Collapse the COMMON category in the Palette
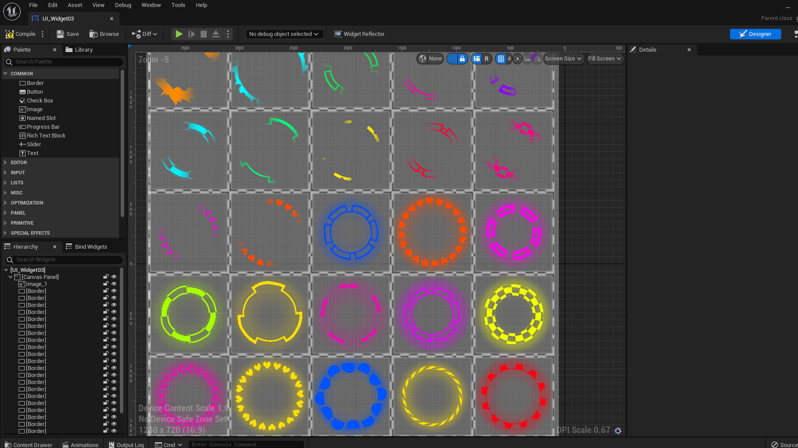This screenshot has height=448, width=798. [x=5, y=73]
